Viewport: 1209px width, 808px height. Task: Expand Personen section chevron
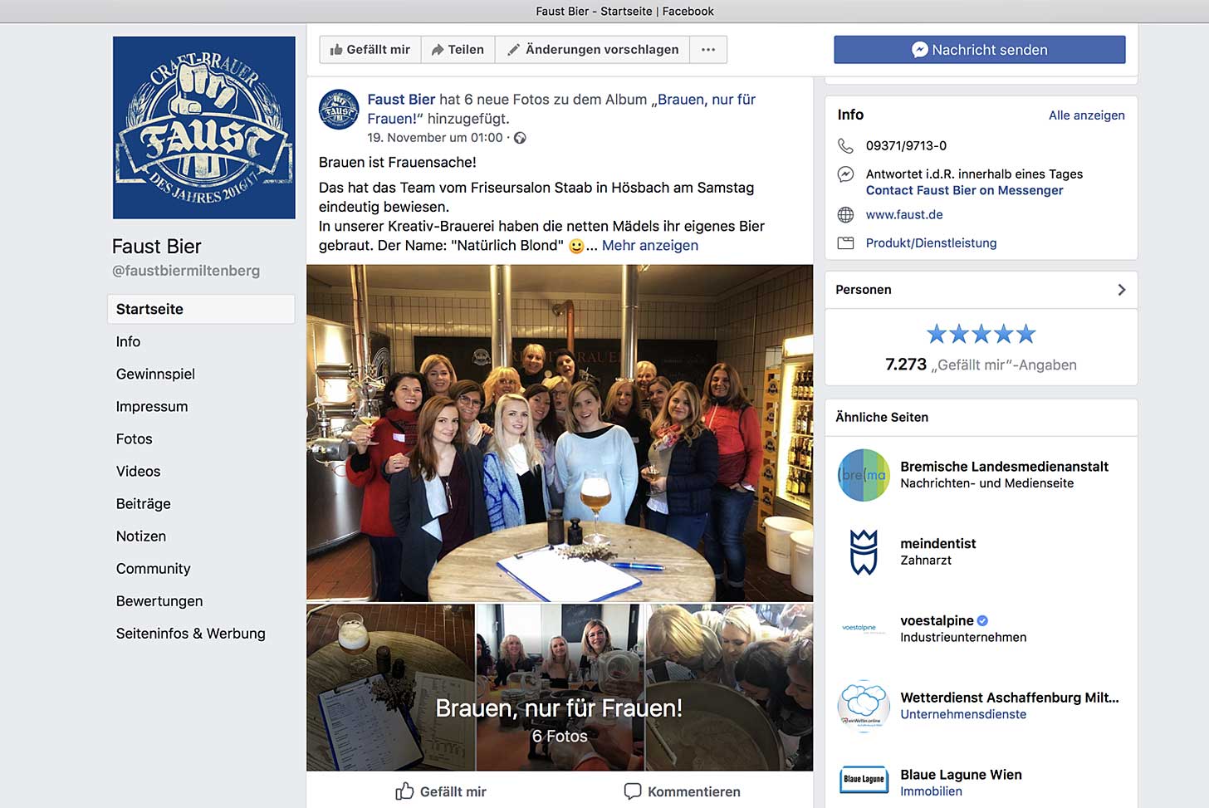coord(1121,290)
